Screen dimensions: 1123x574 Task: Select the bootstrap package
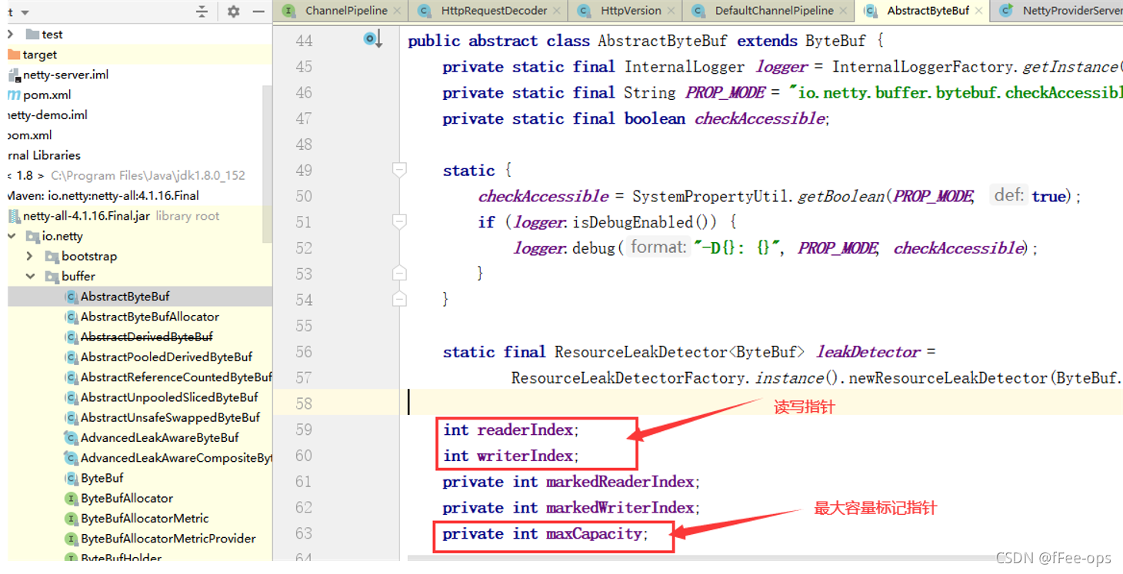(89, 256)
